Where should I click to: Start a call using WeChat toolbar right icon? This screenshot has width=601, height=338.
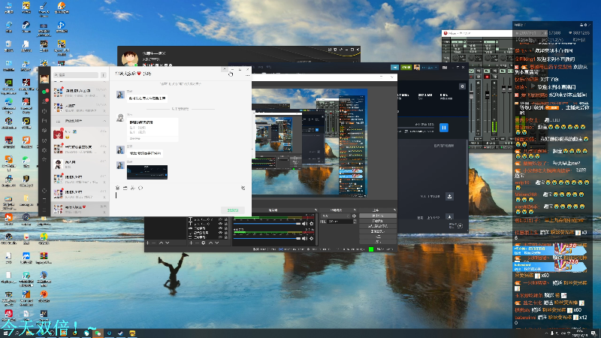pyautogui.click(x=243, y=188)
